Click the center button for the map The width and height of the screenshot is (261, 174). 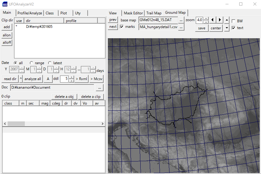(x=216, y=28)
